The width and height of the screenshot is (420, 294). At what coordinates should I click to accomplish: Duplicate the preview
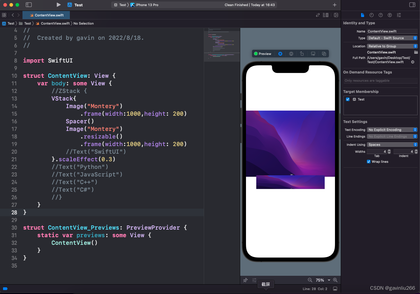(324, 54)
